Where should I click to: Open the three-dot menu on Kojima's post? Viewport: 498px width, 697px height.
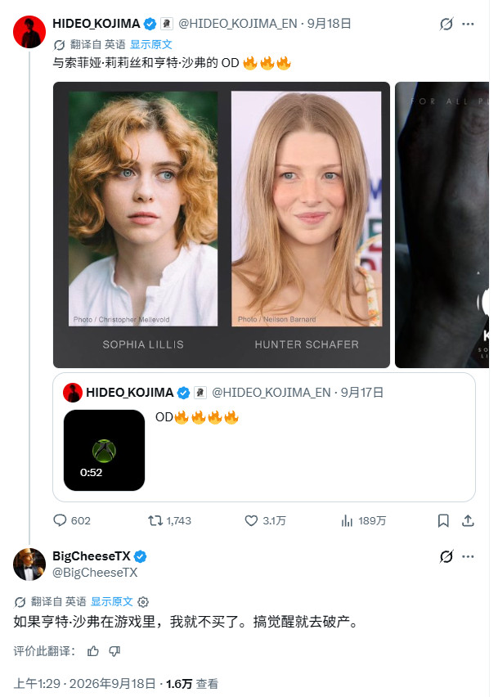(468, 24)
